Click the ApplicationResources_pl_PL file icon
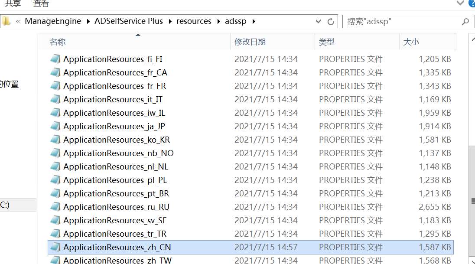The image size is (475, 264). [55, 180]
